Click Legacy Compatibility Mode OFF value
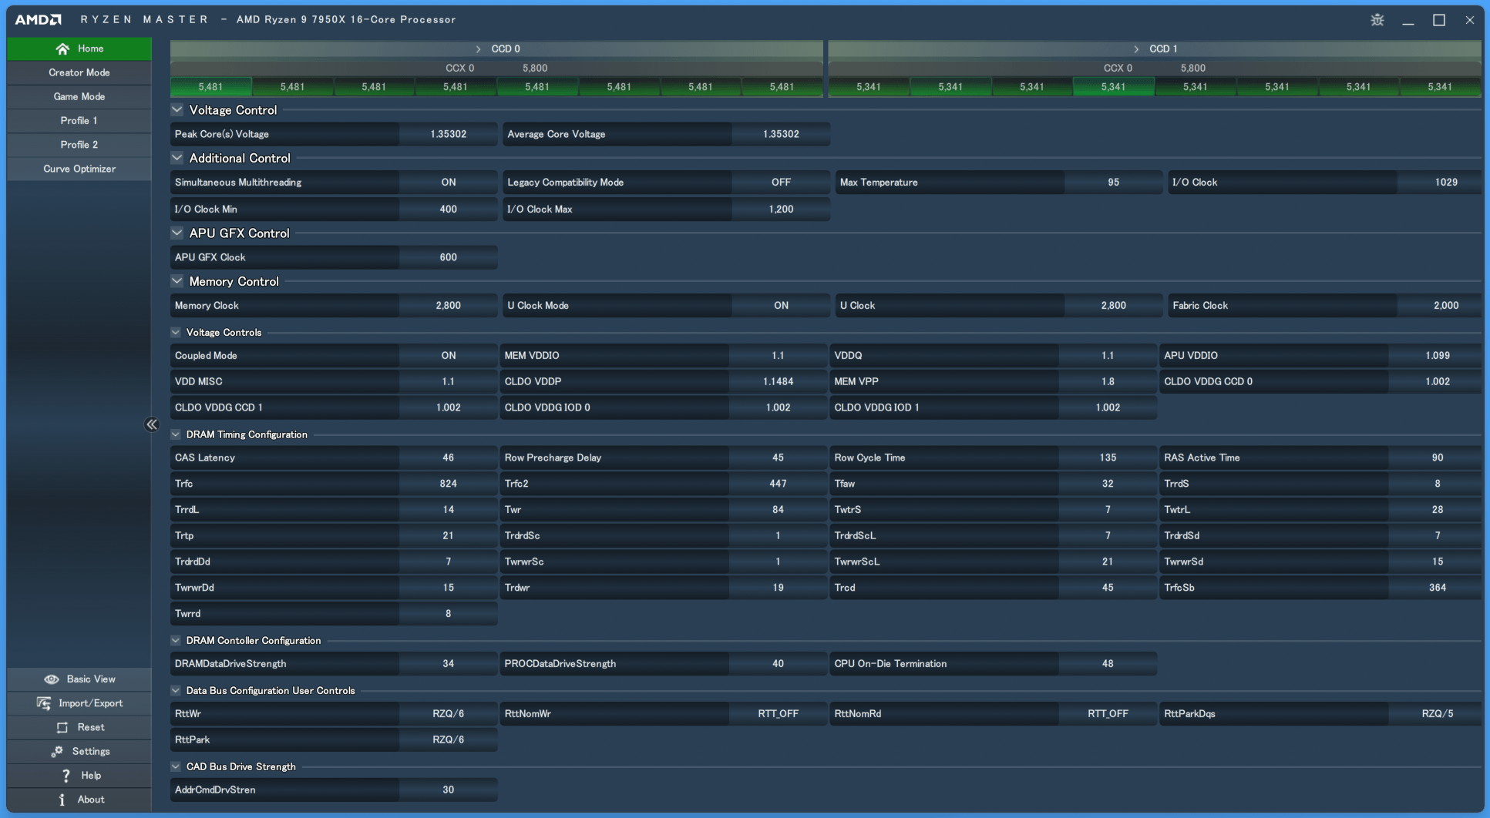 click(x=781, y=183)
